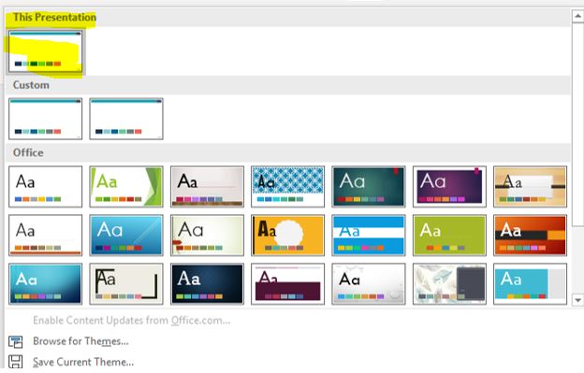Click the scrollbar down arrow of themes gallery
584x373 pixels.
(577, 300)
